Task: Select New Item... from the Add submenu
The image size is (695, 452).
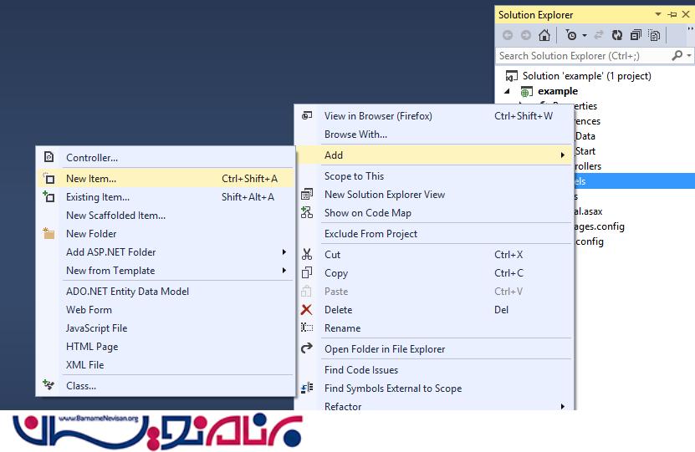Action: 91,179
